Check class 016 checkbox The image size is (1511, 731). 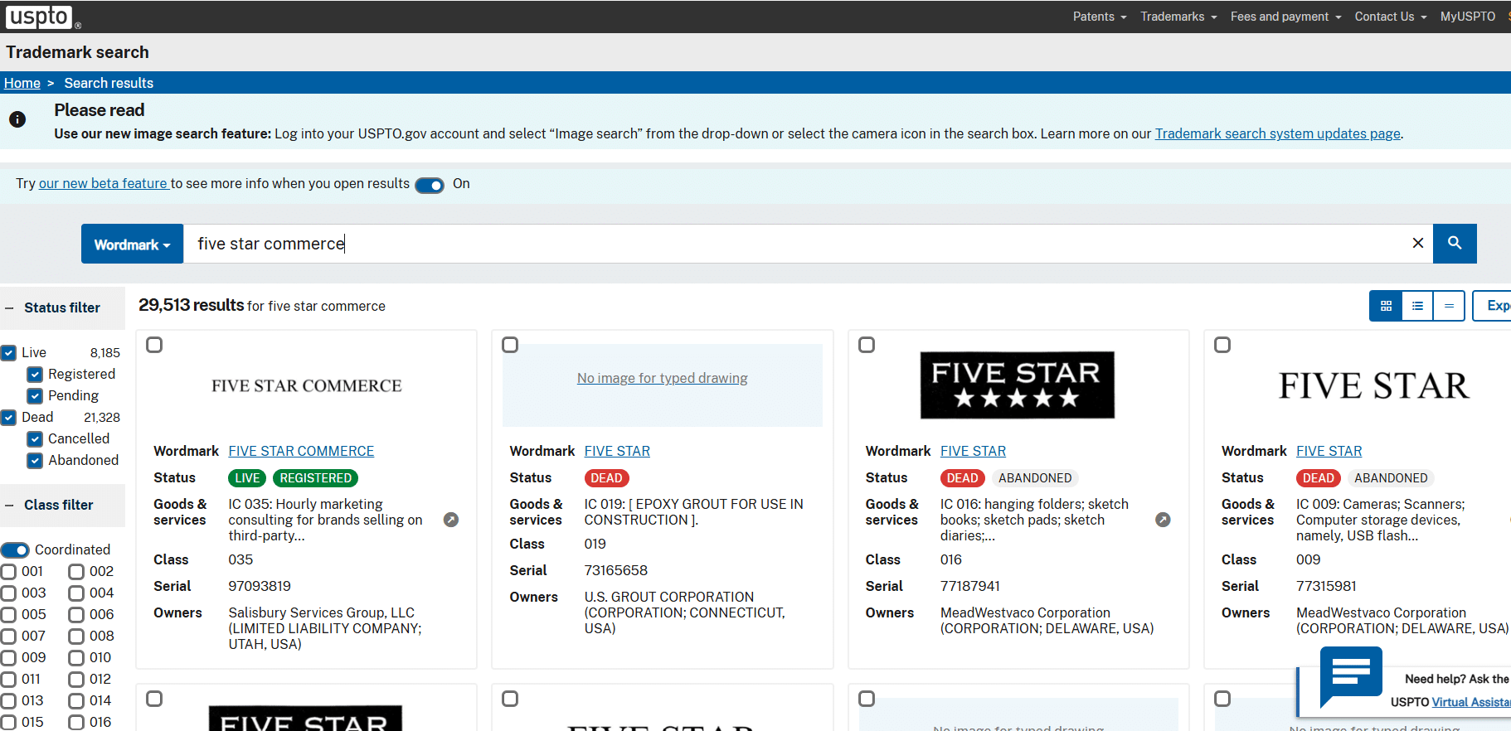pyautogui.click(x=76, y=723)
